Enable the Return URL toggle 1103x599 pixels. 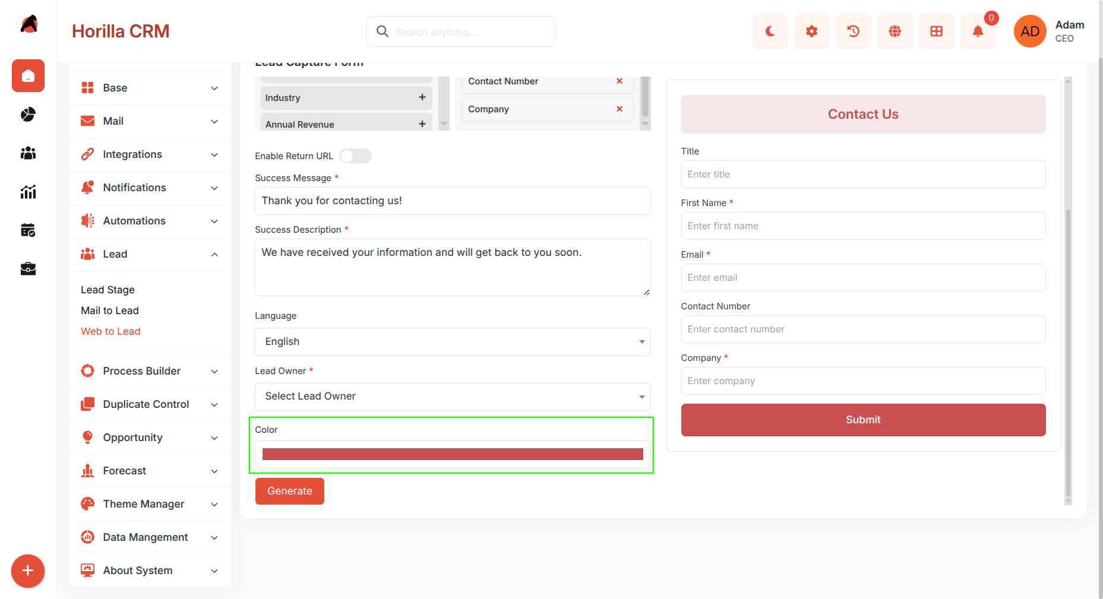point(355,156)
